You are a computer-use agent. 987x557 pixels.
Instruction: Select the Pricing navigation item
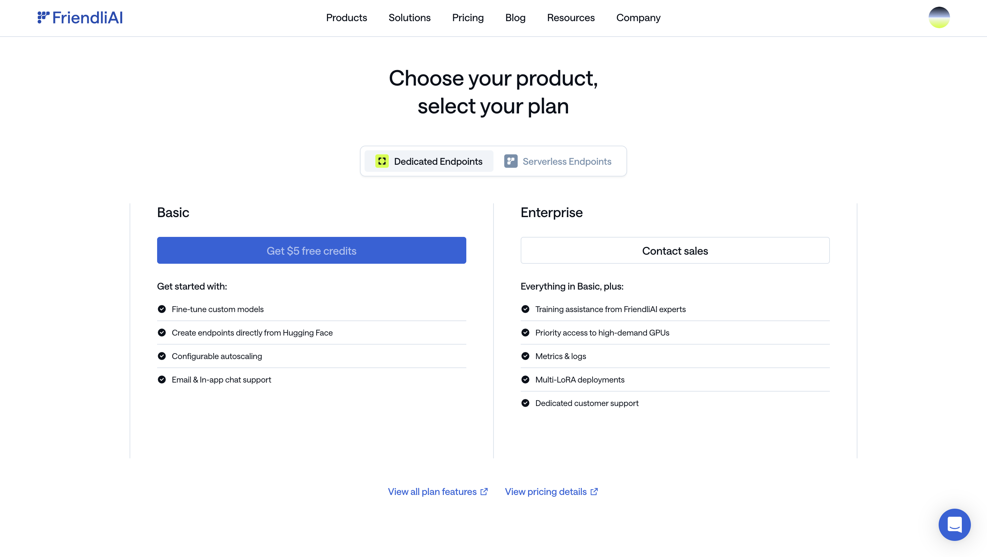(x=467, y=18)
